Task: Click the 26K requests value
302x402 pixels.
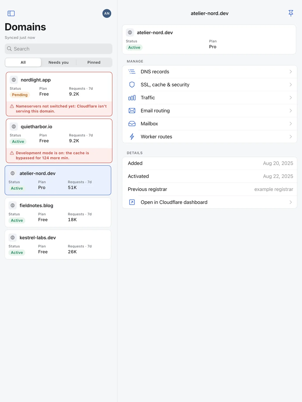Action: [72, 252]
